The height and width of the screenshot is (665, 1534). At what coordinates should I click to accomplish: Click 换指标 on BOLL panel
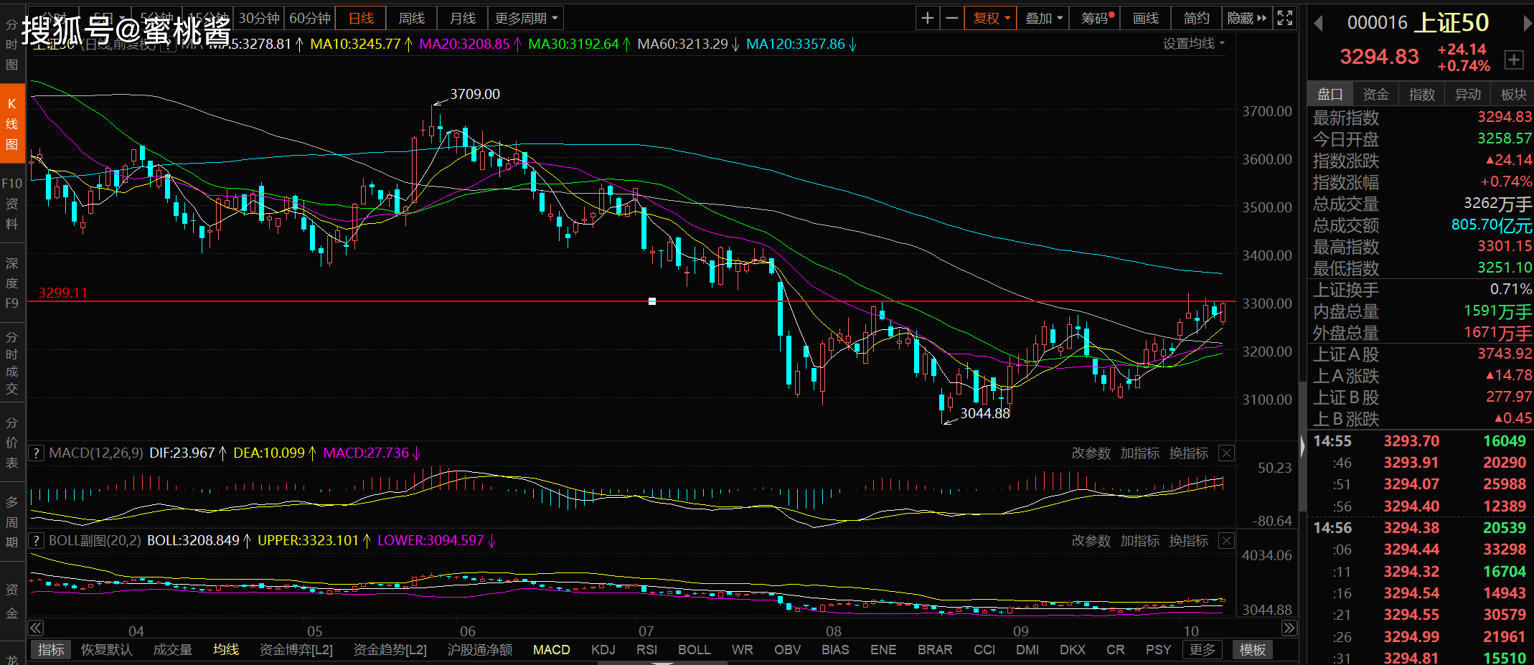1189,541
